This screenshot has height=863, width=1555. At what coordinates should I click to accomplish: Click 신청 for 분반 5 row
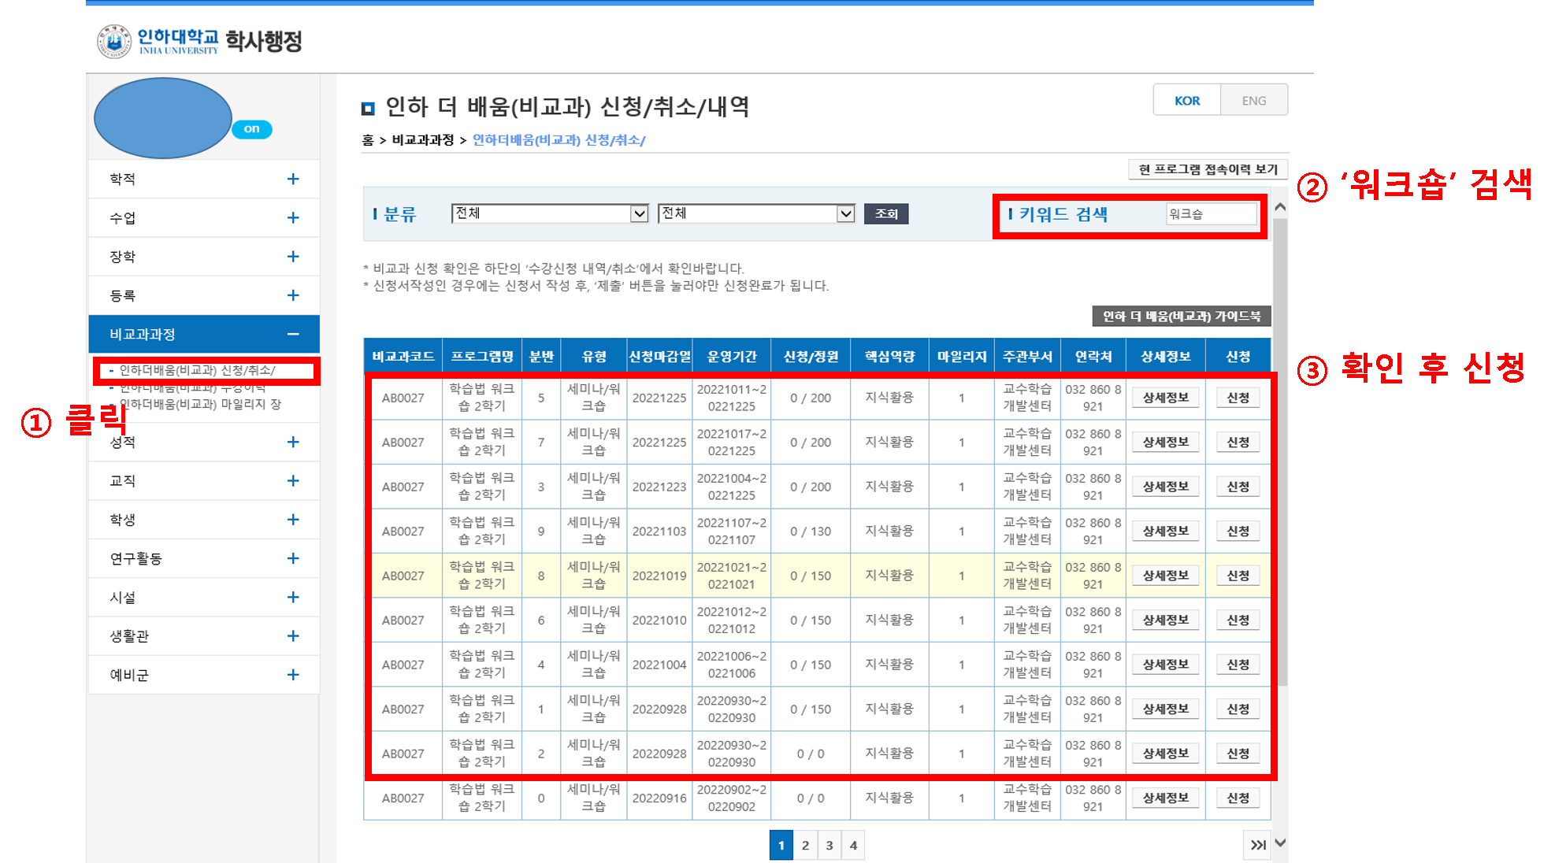[1238, 398]
